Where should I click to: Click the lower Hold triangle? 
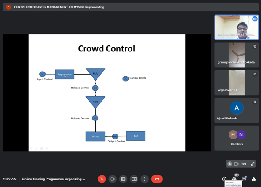[95, 102]
